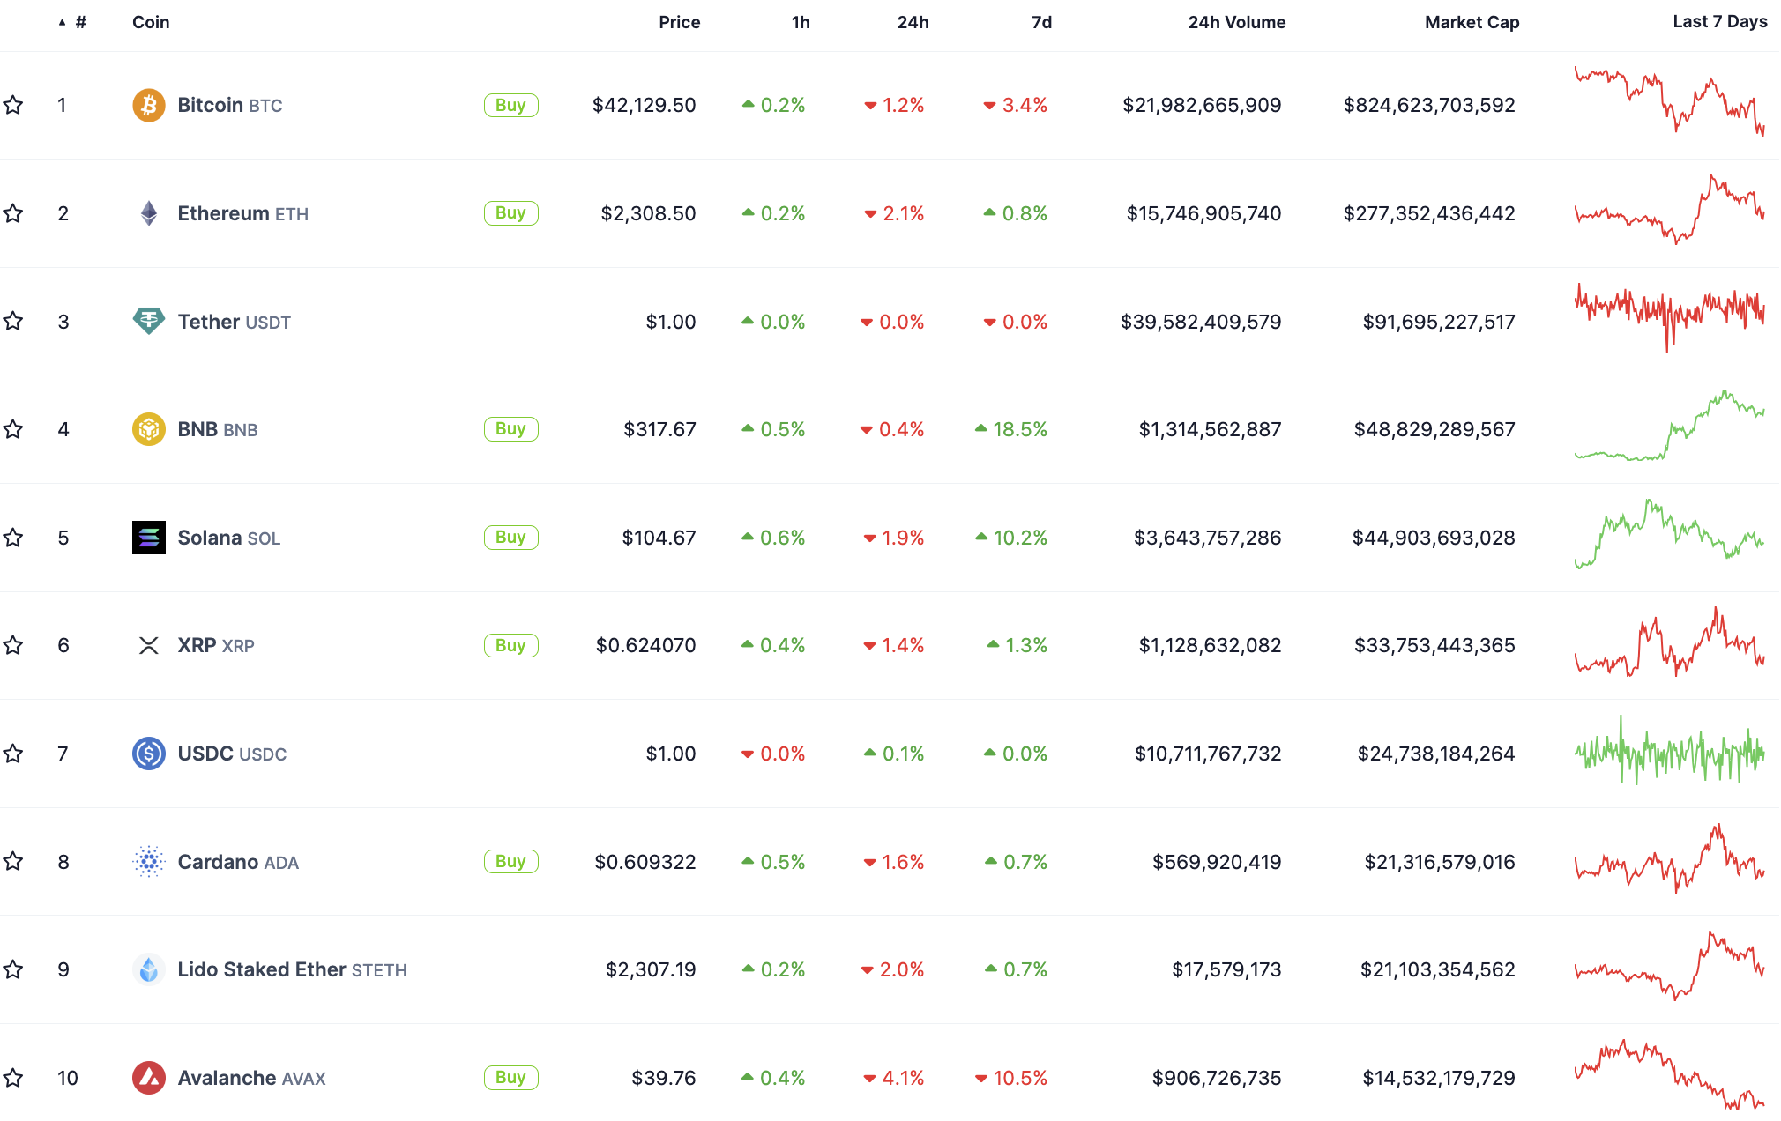
Task: Star the Solana row
Action: [13, 538]
